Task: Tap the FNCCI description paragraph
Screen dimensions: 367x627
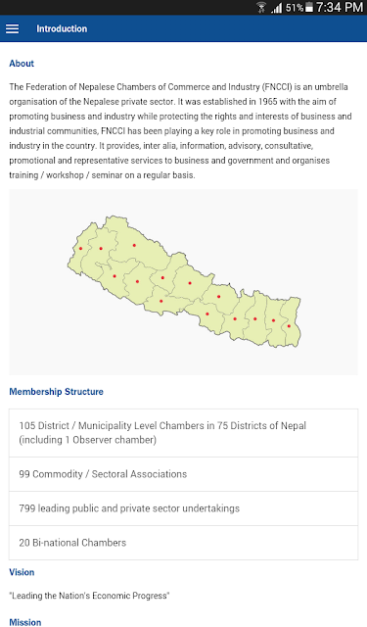Action: pos(180,130)
